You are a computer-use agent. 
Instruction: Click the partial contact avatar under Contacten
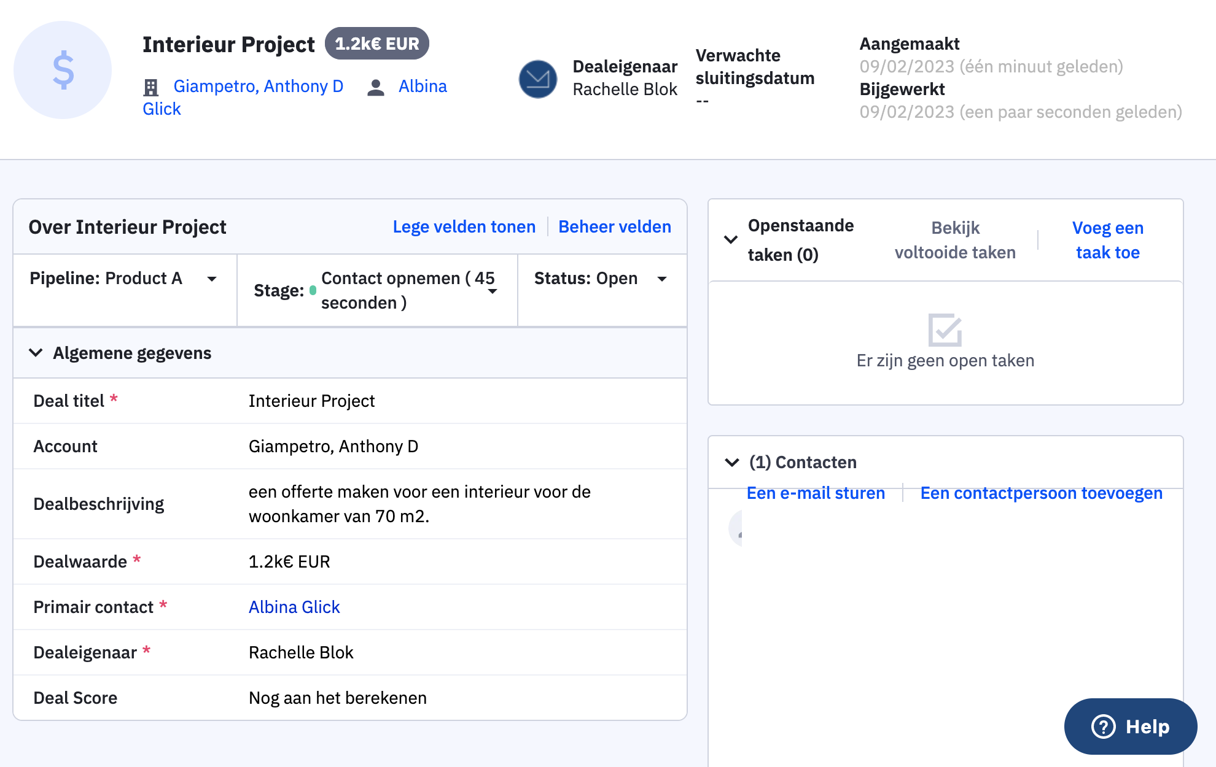coord(736,529)
